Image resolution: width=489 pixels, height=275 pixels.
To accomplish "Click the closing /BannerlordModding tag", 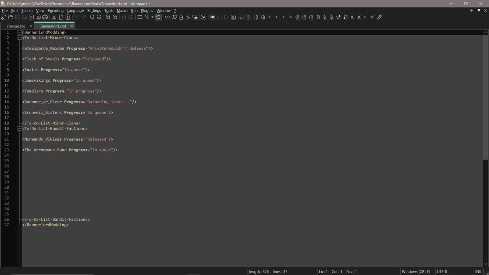I will [45, 225].
